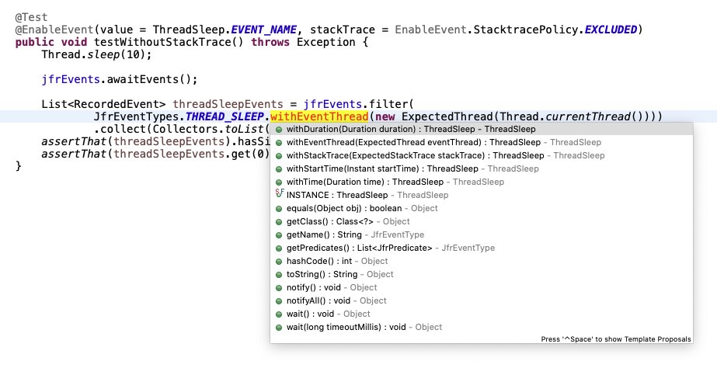Image resolution: width=717 pixels, height=368 pixels.
Task: Click the @EnableEvent annotation
Action: (x=54, y=30)
